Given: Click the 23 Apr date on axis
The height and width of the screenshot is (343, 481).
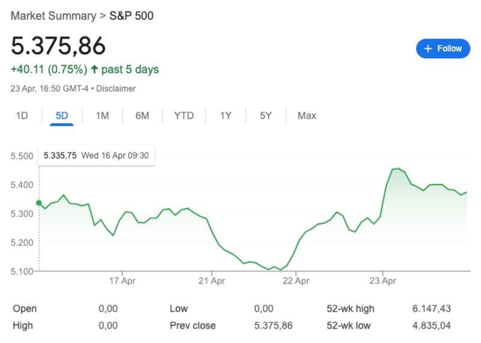Looking at the screenshot, I should (384, 280).
